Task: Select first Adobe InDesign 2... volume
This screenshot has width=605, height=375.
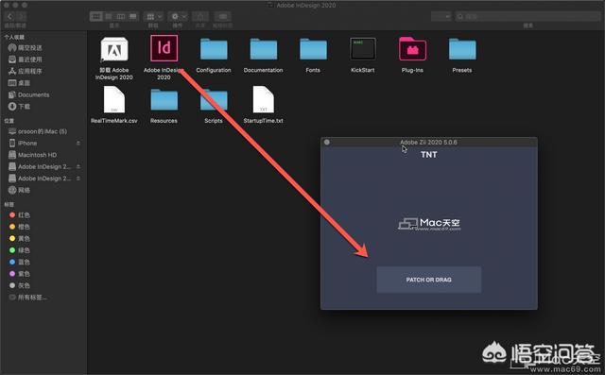Action: click(40, 166)
